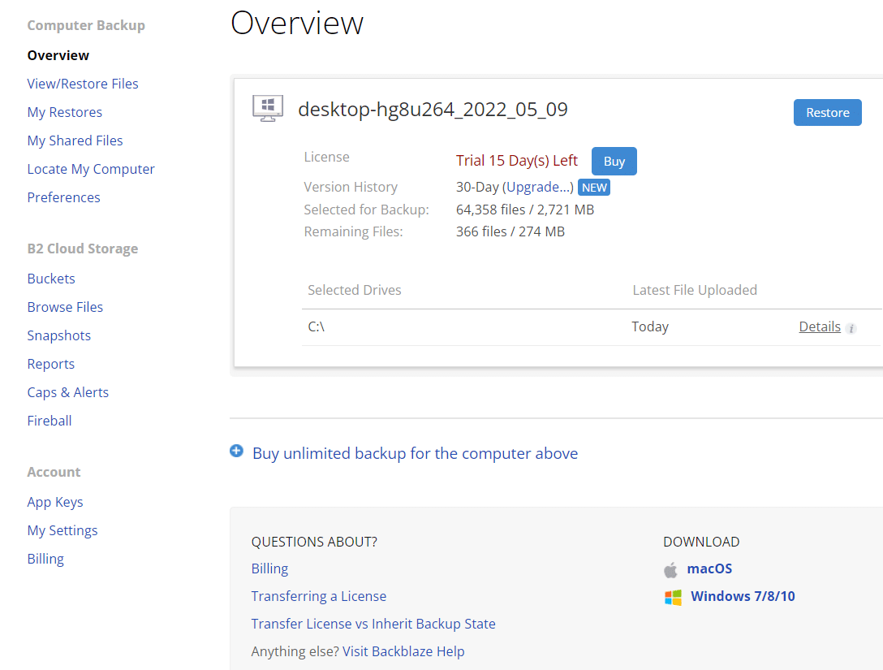Click the B2 Cloud Storage section heading

click(82, 249)
